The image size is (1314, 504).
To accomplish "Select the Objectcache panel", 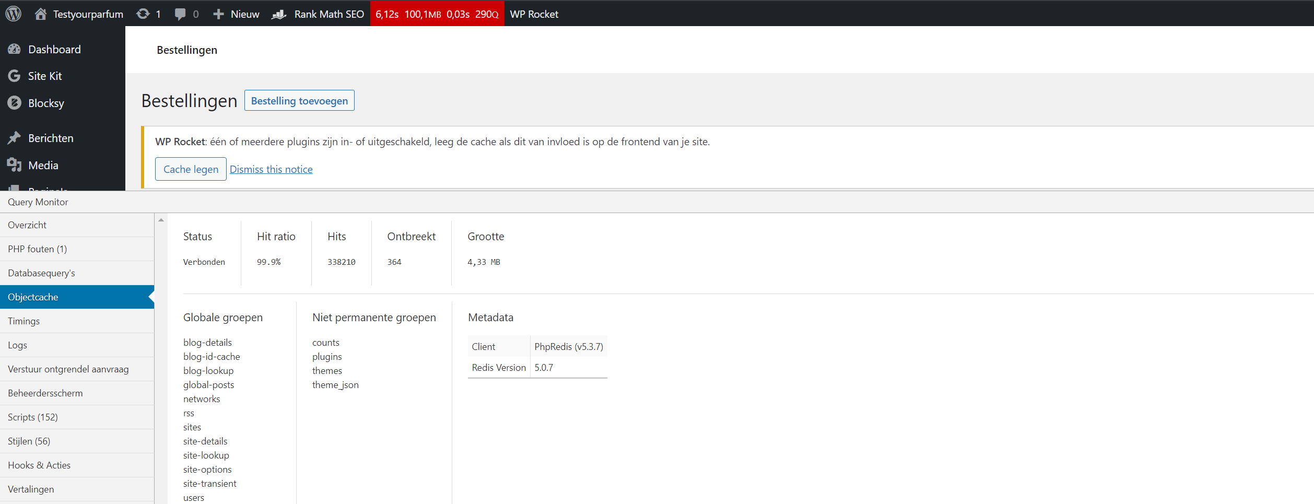I will pos(77,297).
